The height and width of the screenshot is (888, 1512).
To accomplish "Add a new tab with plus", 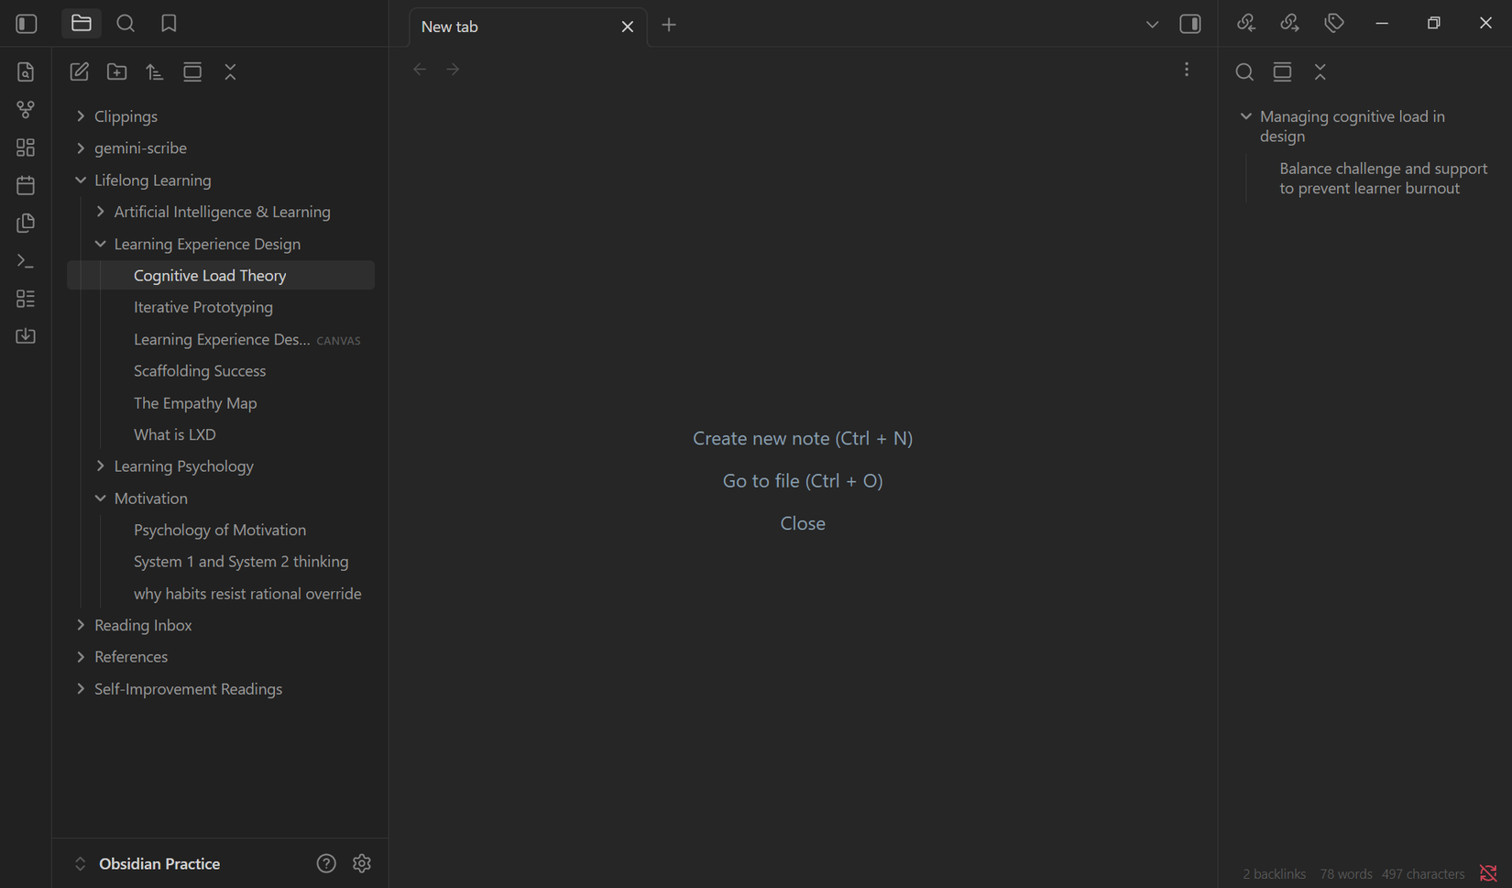I will pos(669,25).
